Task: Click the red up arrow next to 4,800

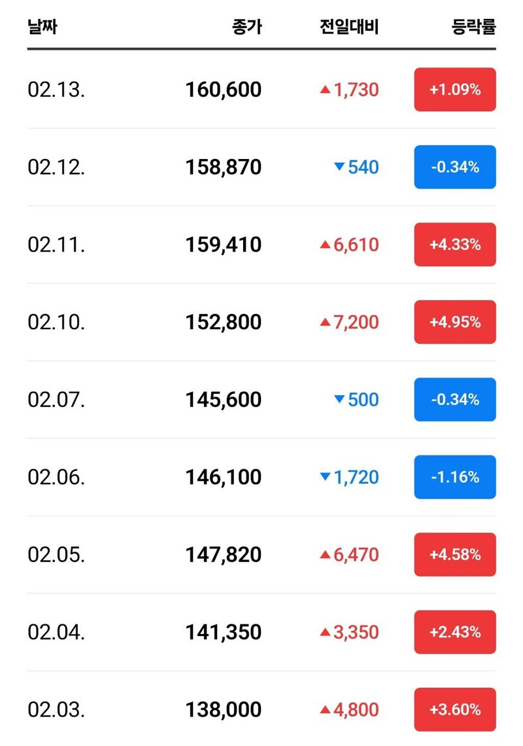Action: [x=325, y=710]
